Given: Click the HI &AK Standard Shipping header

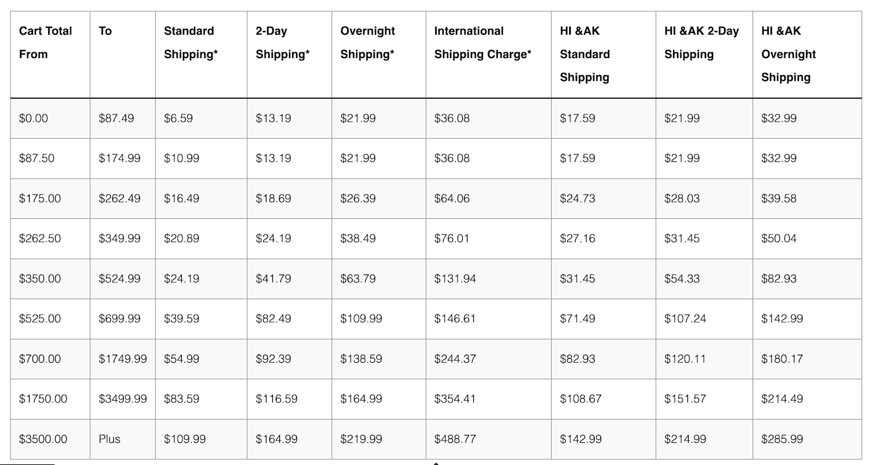Looking at the screenshot, I should (x=603, y=55).
